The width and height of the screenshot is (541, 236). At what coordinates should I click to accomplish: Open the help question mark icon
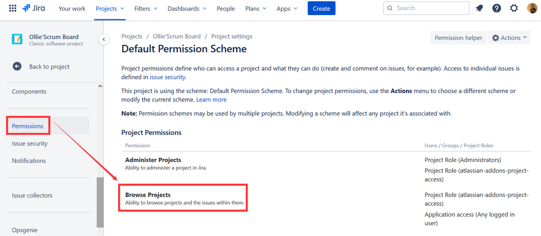coord(497,9)
